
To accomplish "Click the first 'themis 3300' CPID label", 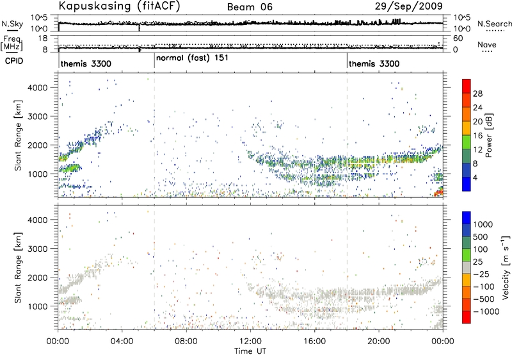I will tap(86, 63).
